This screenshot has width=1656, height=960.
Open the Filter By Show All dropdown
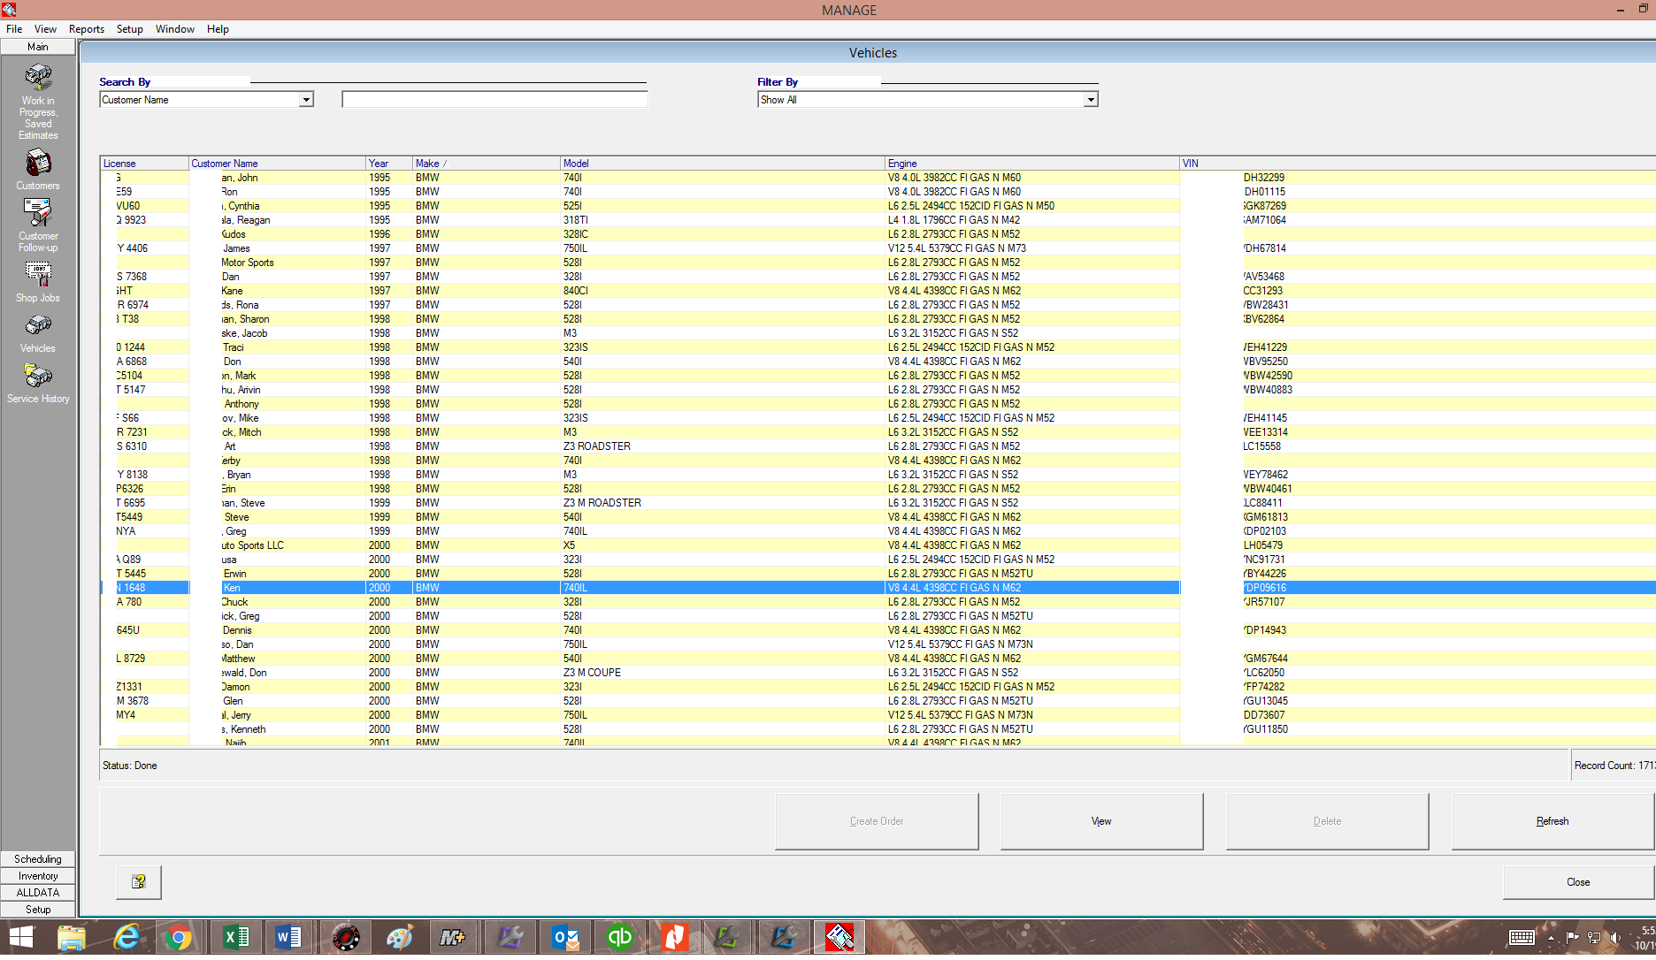[1091, 100]
